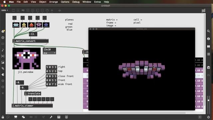213x120 pixels.
Task: Click the bang button above the purple alien
Action: coord(38,18)
